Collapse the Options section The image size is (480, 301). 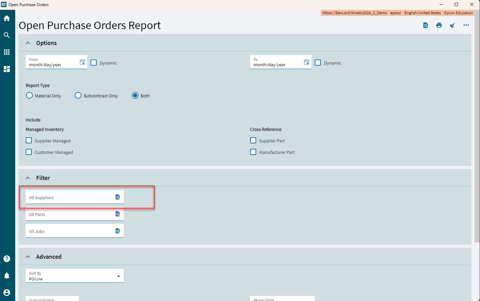coord(28,43)
